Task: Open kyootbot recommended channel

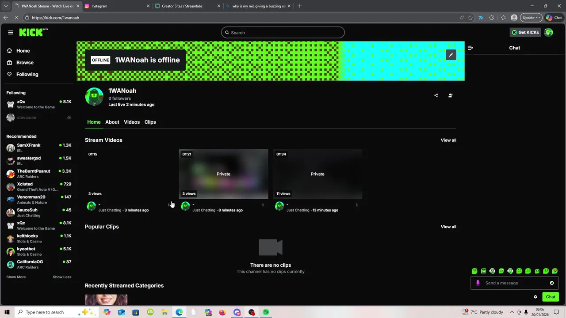Action: point(39,251)
